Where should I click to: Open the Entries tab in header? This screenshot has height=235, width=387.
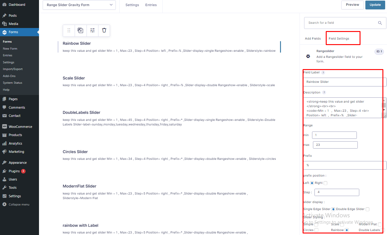[151, 5]
